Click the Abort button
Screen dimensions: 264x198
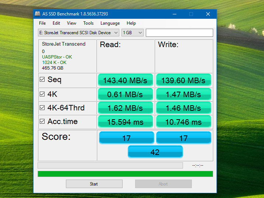(163, 184)
